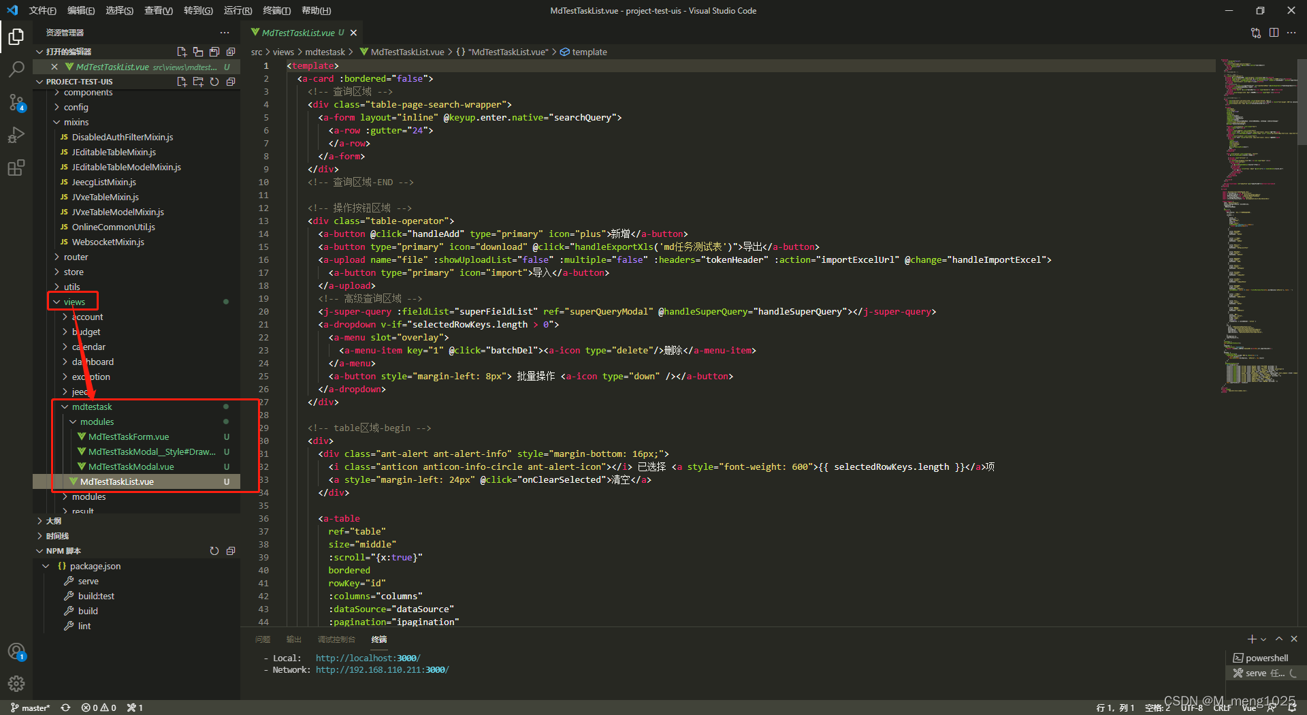Image resolution: width=1307 pixels, height=715 pixels.
Task: Open notifications bell in status bar
Action: point(1291,708)
